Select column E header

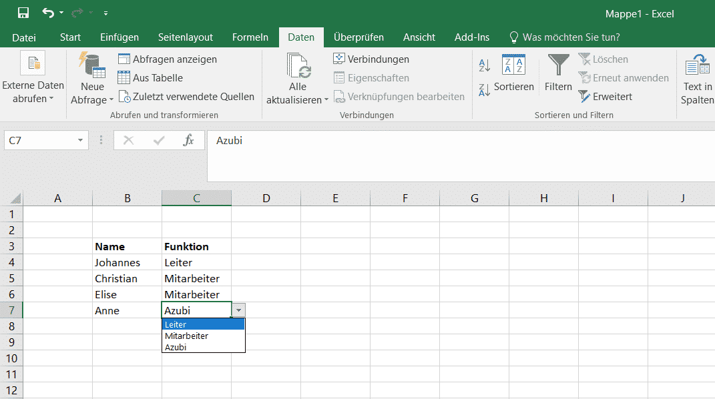[x=335, y=198]
